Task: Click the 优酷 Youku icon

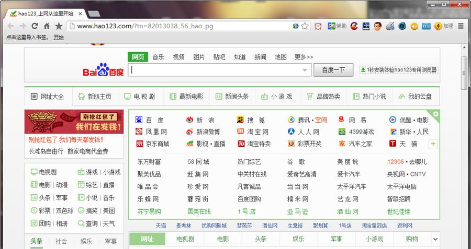Action: [392, 120]
